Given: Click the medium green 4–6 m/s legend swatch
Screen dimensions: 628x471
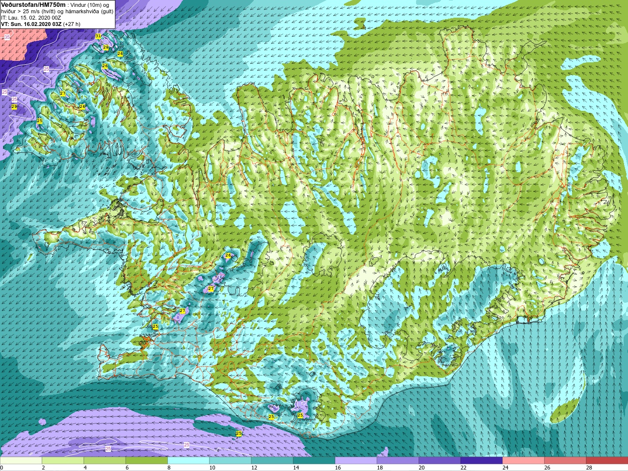Looking at the screenshot, I should pos(105,461).
